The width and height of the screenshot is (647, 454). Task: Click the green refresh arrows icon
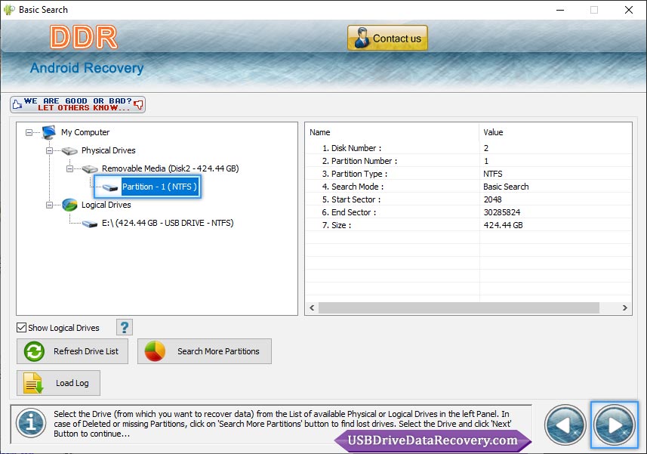[34, 351]
